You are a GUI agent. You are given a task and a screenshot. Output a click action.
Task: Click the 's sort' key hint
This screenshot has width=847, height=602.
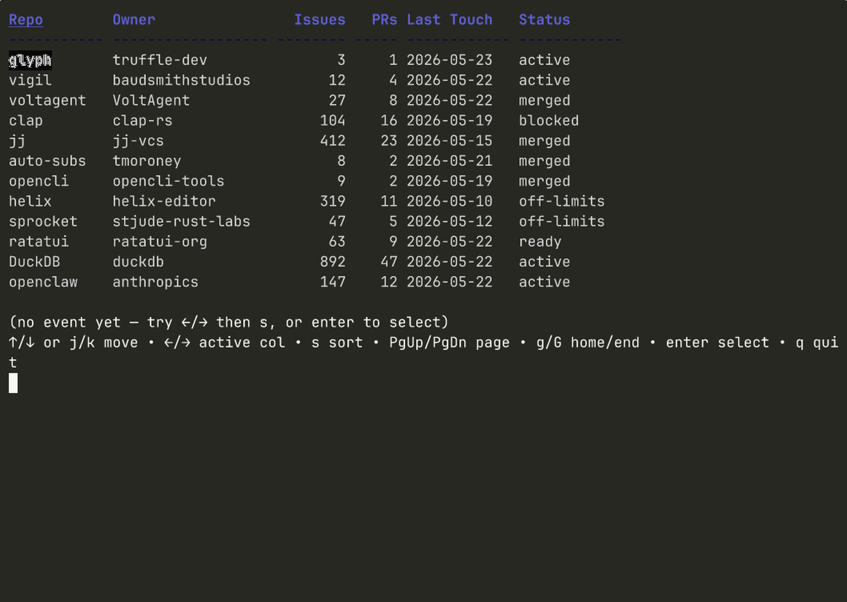click(x=337, y=343)
